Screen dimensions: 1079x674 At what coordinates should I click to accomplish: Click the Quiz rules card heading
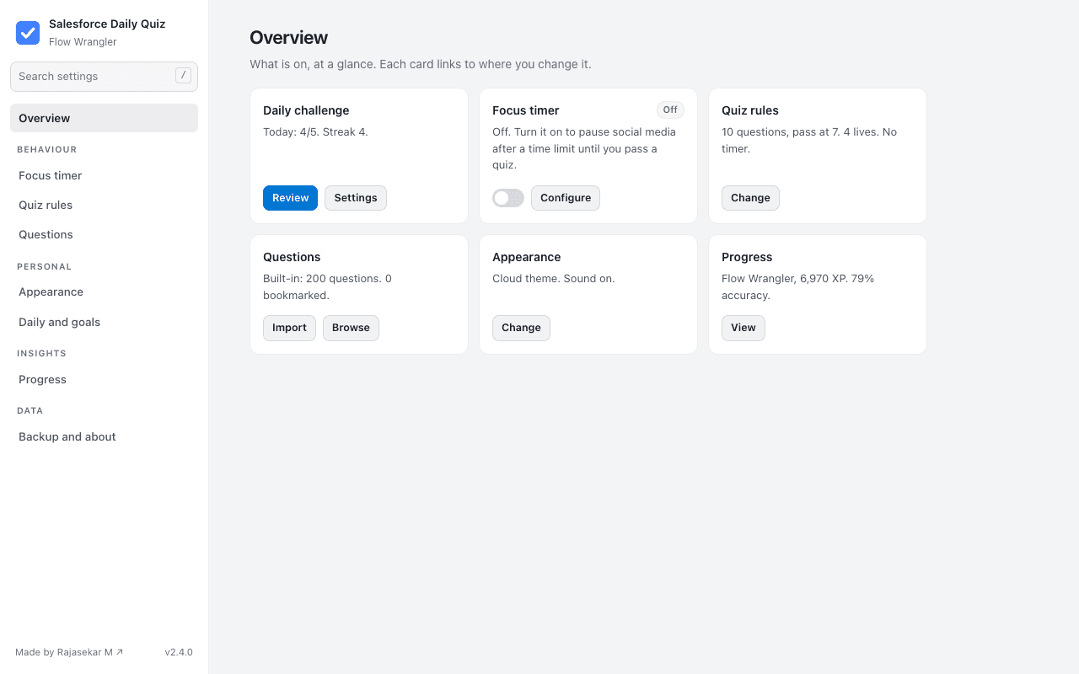coord(750,110)
